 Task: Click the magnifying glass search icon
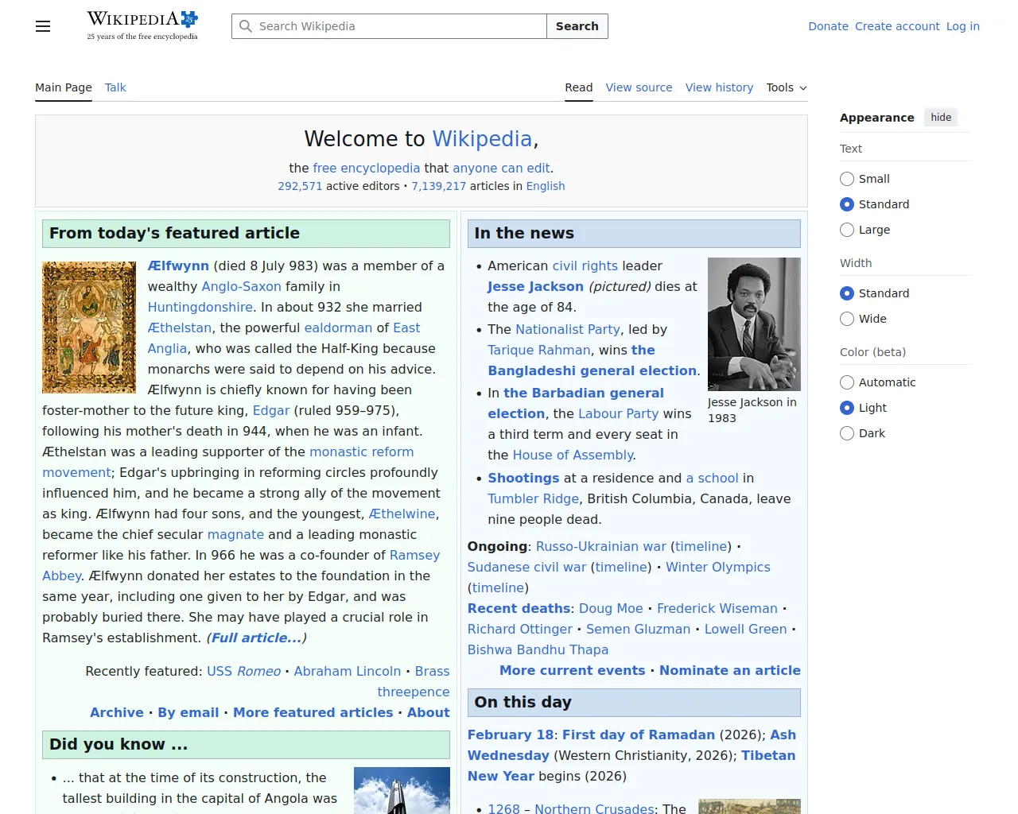pyautogui.click(x=246, y=26)
